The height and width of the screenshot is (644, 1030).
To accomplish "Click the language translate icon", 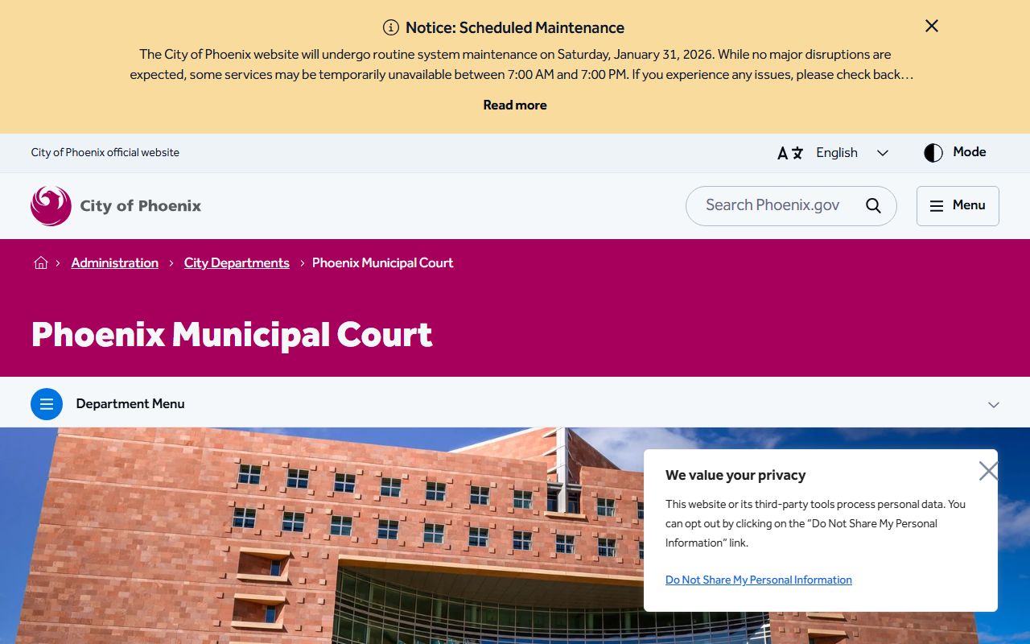I will (790, 153).
